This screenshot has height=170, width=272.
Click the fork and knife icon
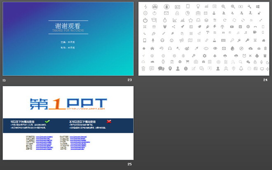point(215,20)
